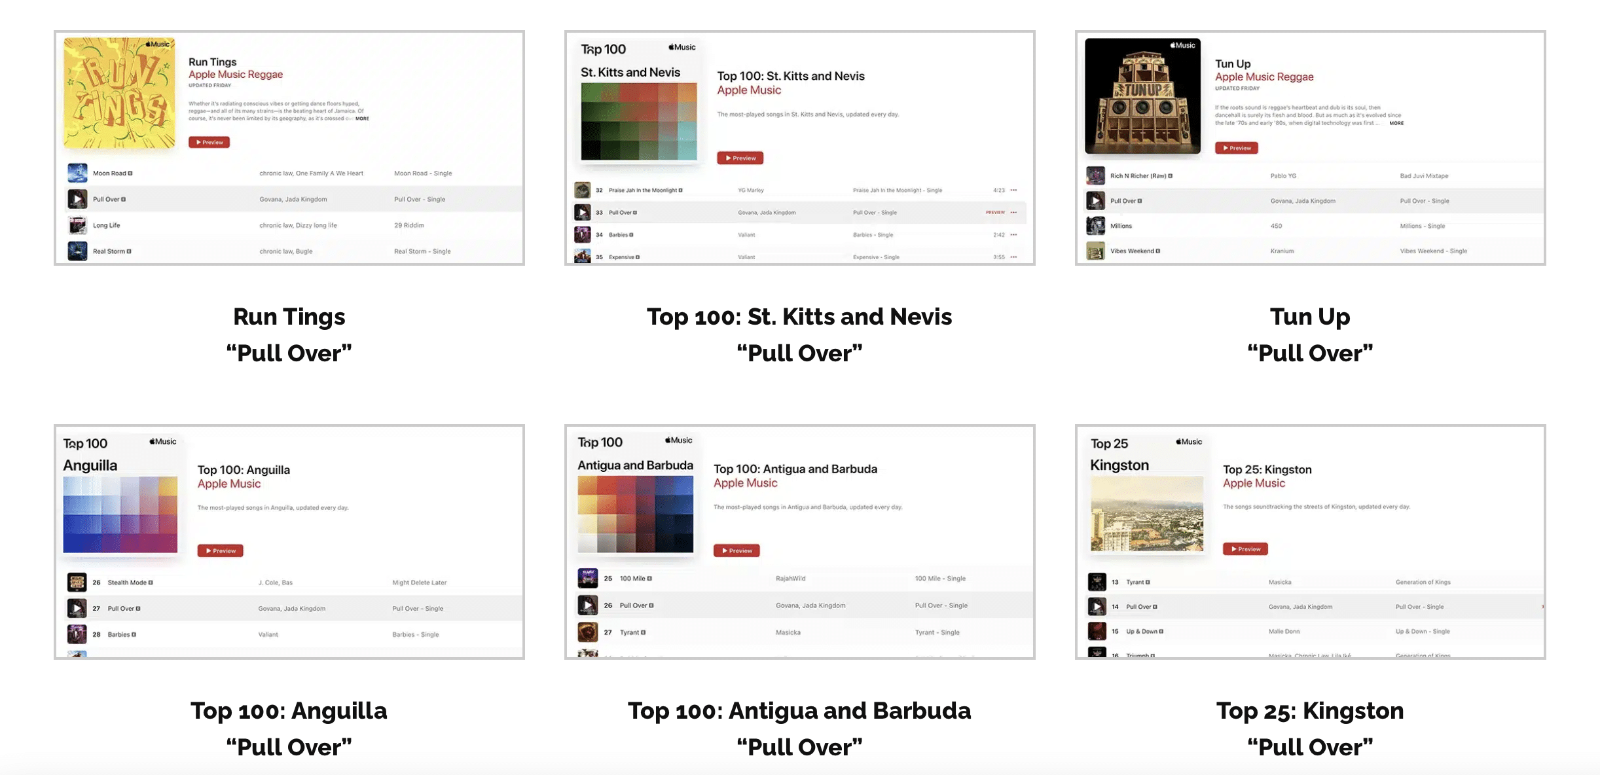Click Preview button on Tun Up playlist

pyautogui.click(x=1236, y=147)
